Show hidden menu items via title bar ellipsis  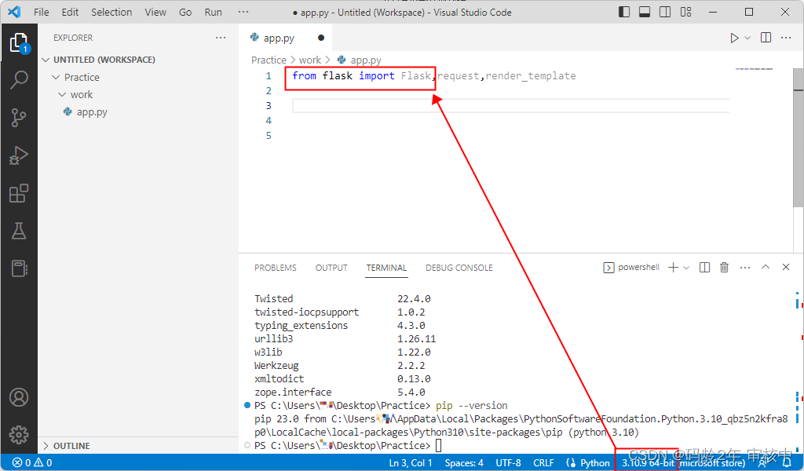[x=243, y=12]
